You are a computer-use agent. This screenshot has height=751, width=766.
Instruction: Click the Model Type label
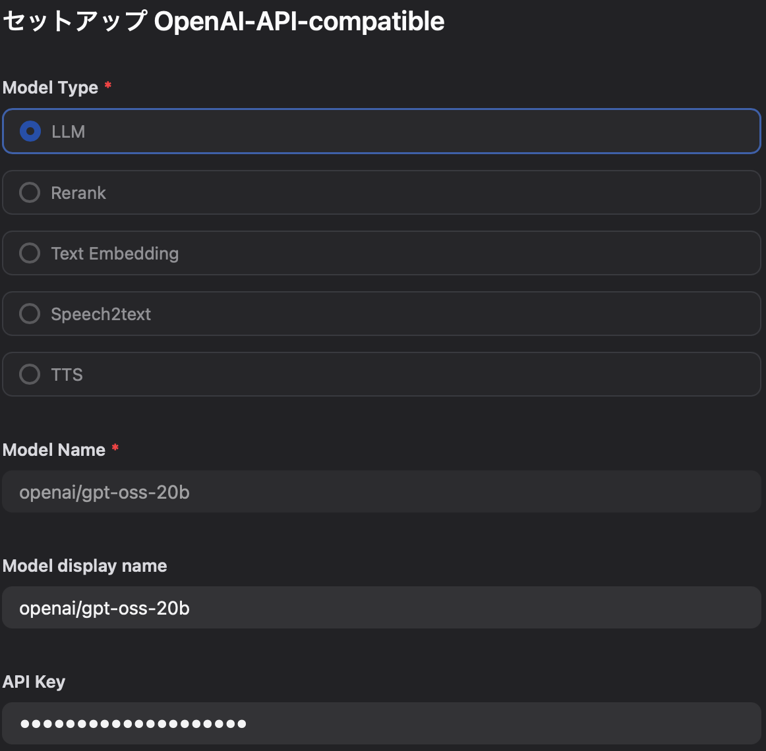(x=50, y=88)
